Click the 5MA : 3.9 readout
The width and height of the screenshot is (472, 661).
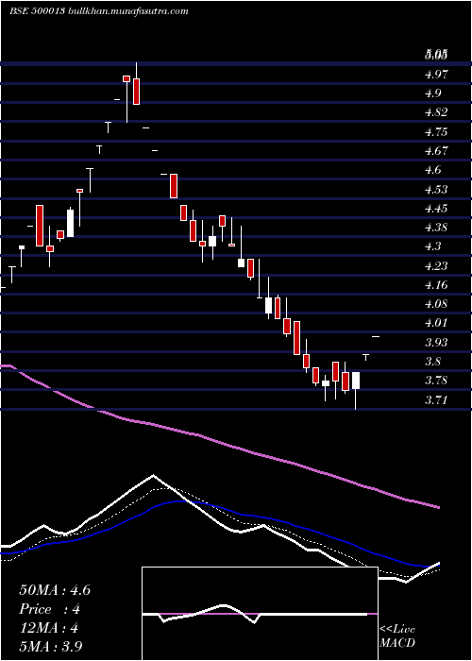51,647
